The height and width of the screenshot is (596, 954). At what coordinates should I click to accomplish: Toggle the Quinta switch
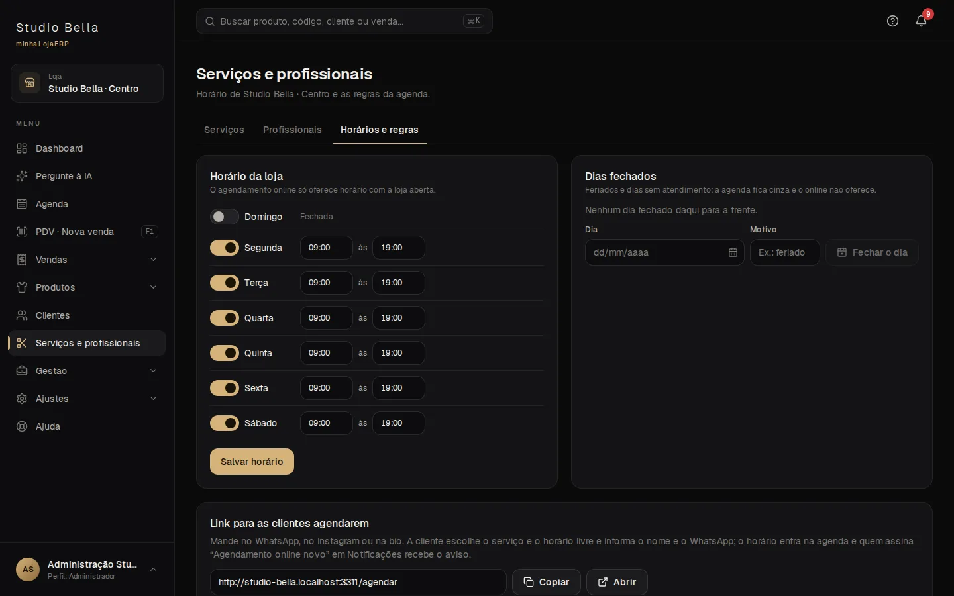225,353
